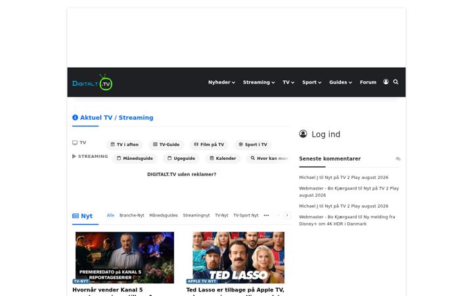Select the Branche-Nyt tab
Screen dimensions: 473x296
132,215
